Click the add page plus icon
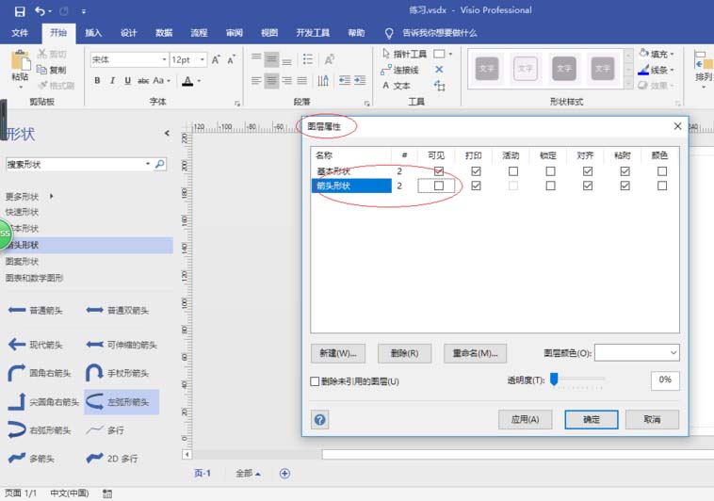 (x=284, y=473)
